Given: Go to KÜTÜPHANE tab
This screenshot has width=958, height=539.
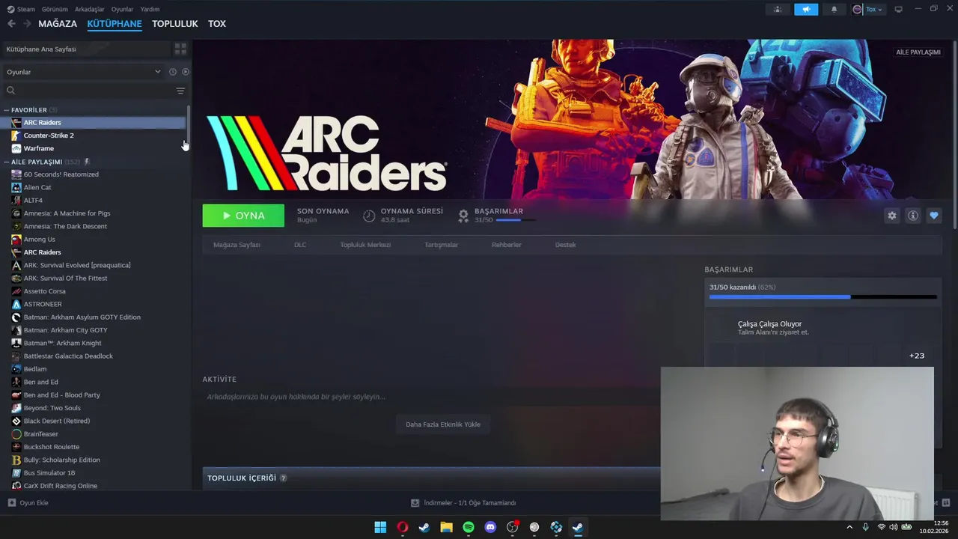Looking at the screenshot, I should tap(115, 24).
